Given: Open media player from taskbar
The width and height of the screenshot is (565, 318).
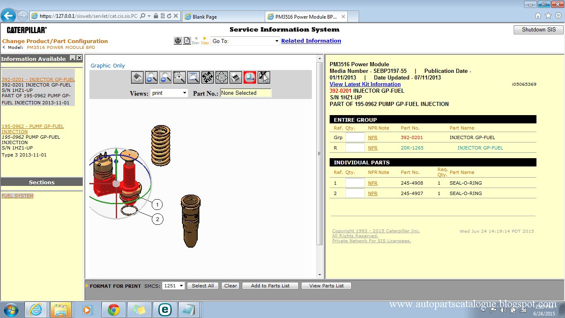Looking at the screenshot, I should (87, 310).
